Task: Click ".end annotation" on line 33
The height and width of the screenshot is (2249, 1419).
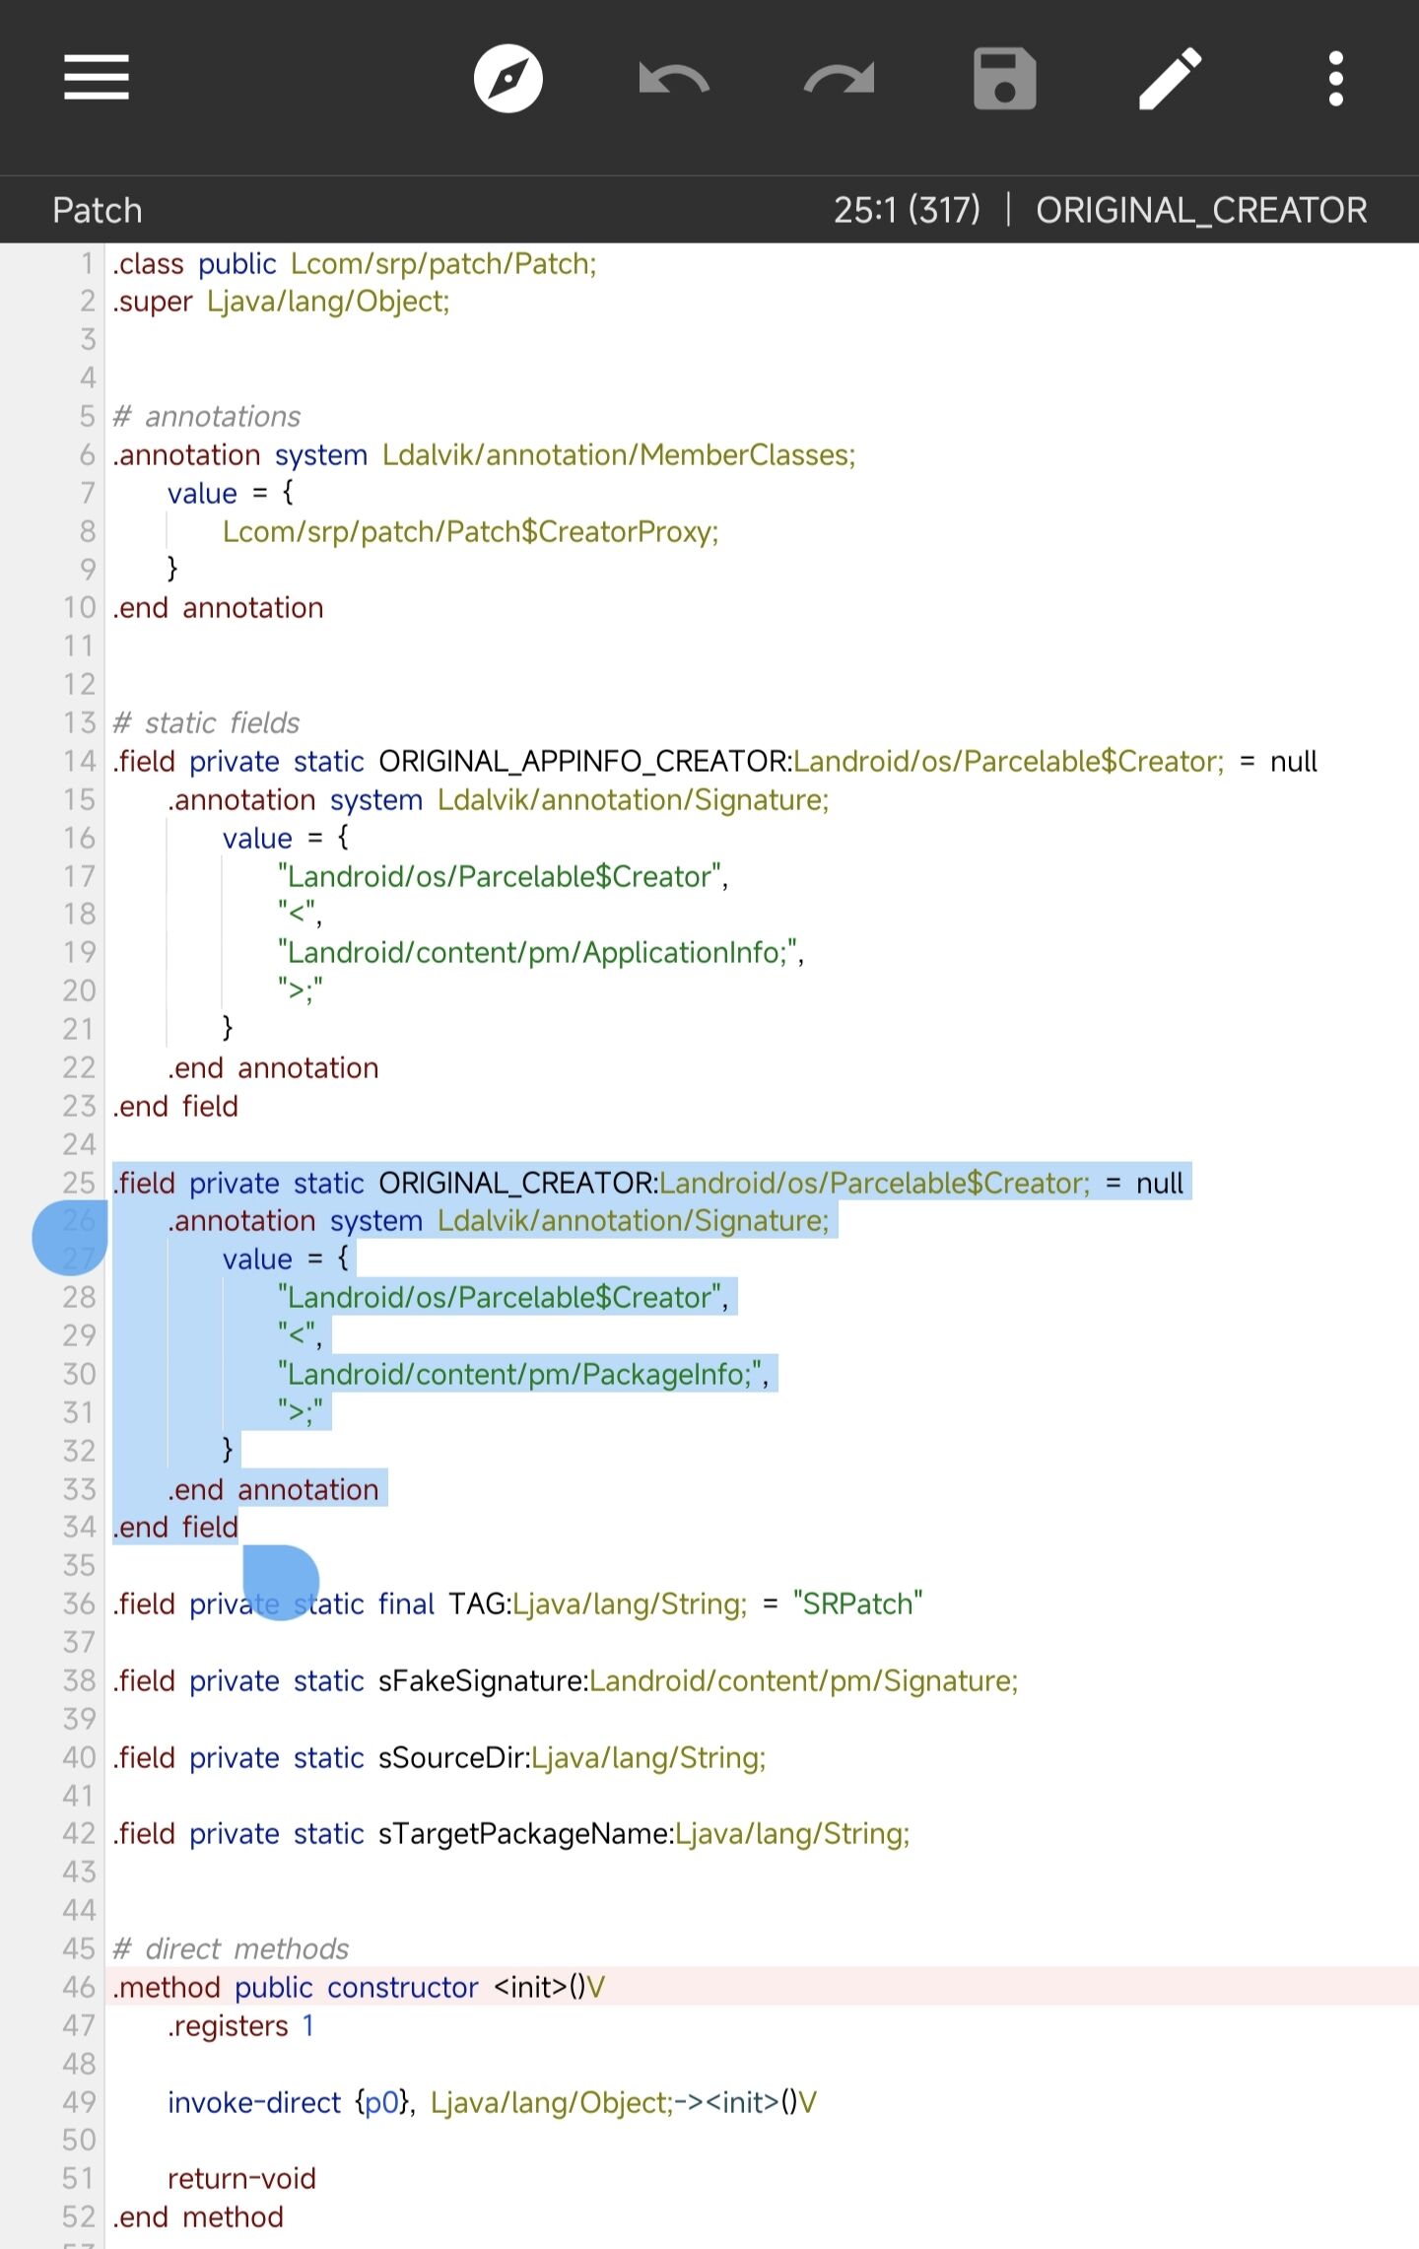Action: 273,1490
